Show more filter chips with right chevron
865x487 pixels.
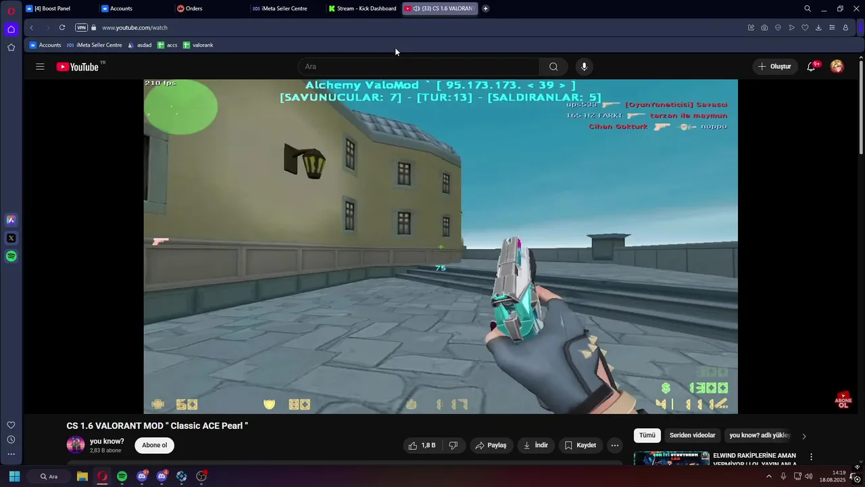point(804,436)
